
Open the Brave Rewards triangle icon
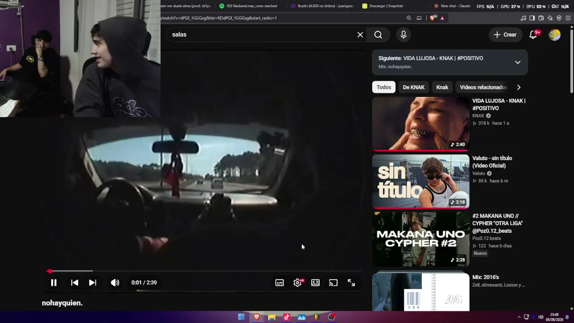click(442, 18)
